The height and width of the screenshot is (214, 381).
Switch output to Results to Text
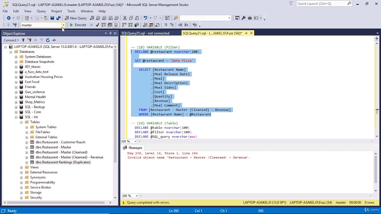click(145, 25)
